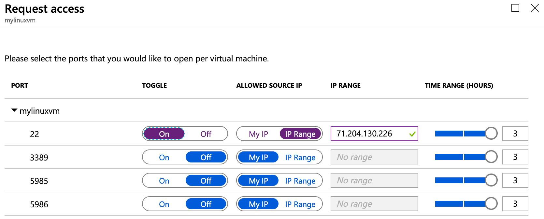This screenshot has height=219, width=544.
Task: Turn On port 5985 toggle
Action: pyautogui.click(x=164, y=181)
